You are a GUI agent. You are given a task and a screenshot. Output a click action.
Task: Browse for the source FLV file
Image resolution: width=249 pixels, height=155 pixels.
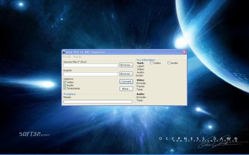click(126, 65)
